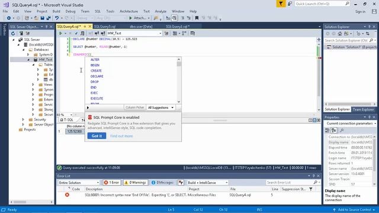
Task: Toggle auto-hide pin on Error List panel
Action: click(x=313, y=176)
